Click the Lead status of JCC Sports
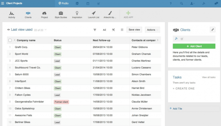Viewport: 221px width, 126px height. (57, 61)
